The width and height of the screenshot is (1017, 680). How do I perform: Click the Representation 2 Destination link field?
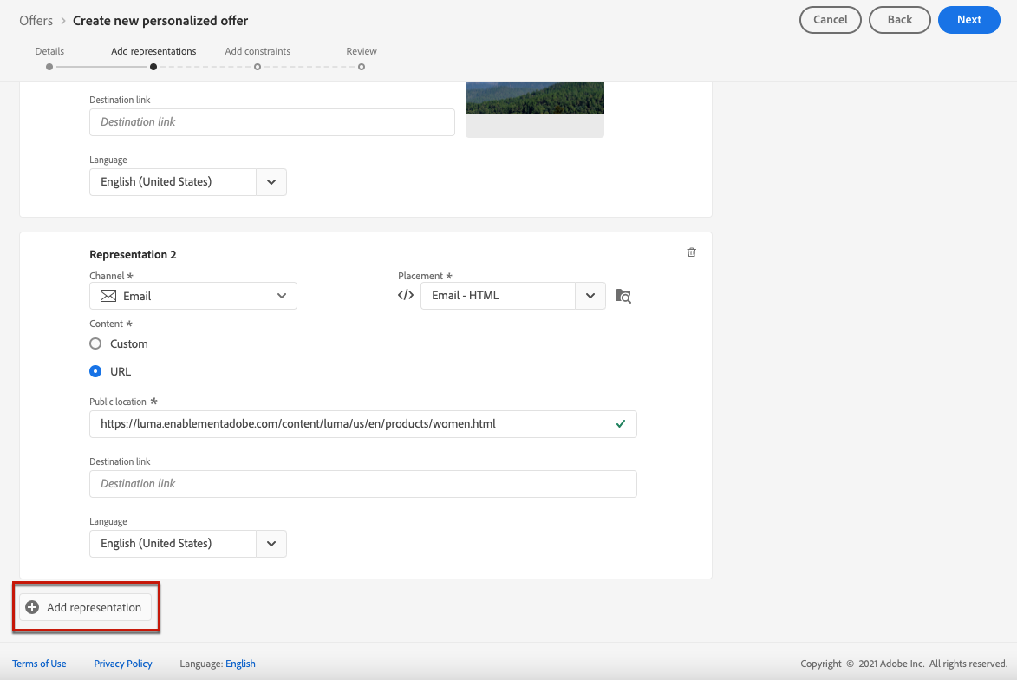(x=363, y=484)
